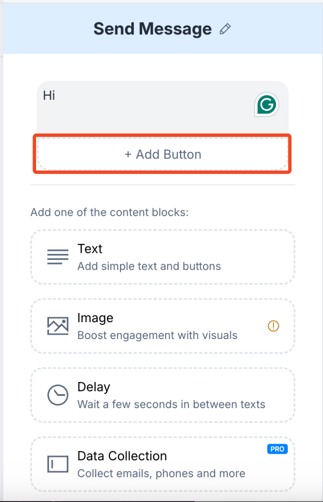Add a Text content block

click(162, 256)
